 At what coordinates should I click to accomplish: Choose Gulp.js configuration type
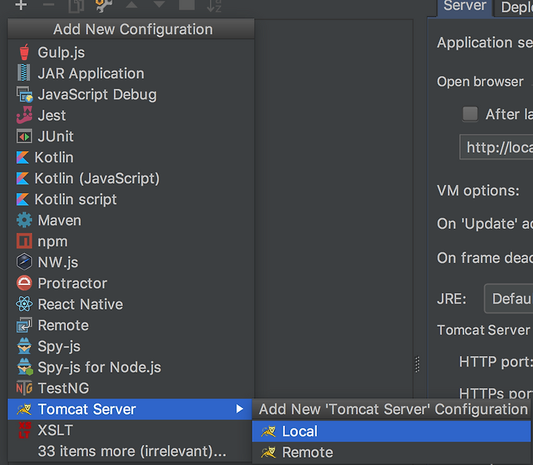pos(131,53)
